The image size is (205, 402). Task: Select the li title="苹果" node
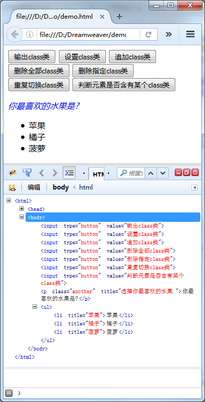[93, 315]
